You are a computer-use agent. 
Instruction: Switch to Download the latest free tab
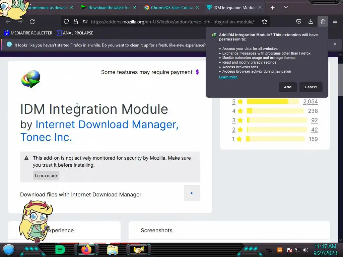coord(110,8)
